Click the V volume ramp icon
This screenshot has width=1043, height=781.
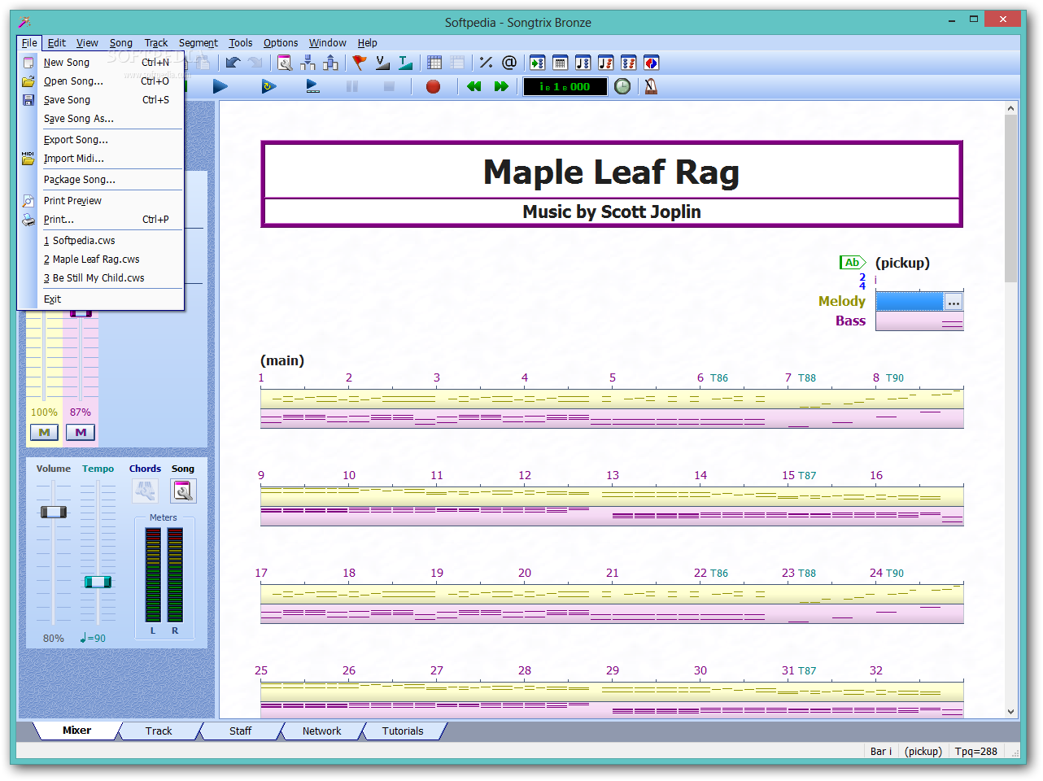click(x=382, y=63)
